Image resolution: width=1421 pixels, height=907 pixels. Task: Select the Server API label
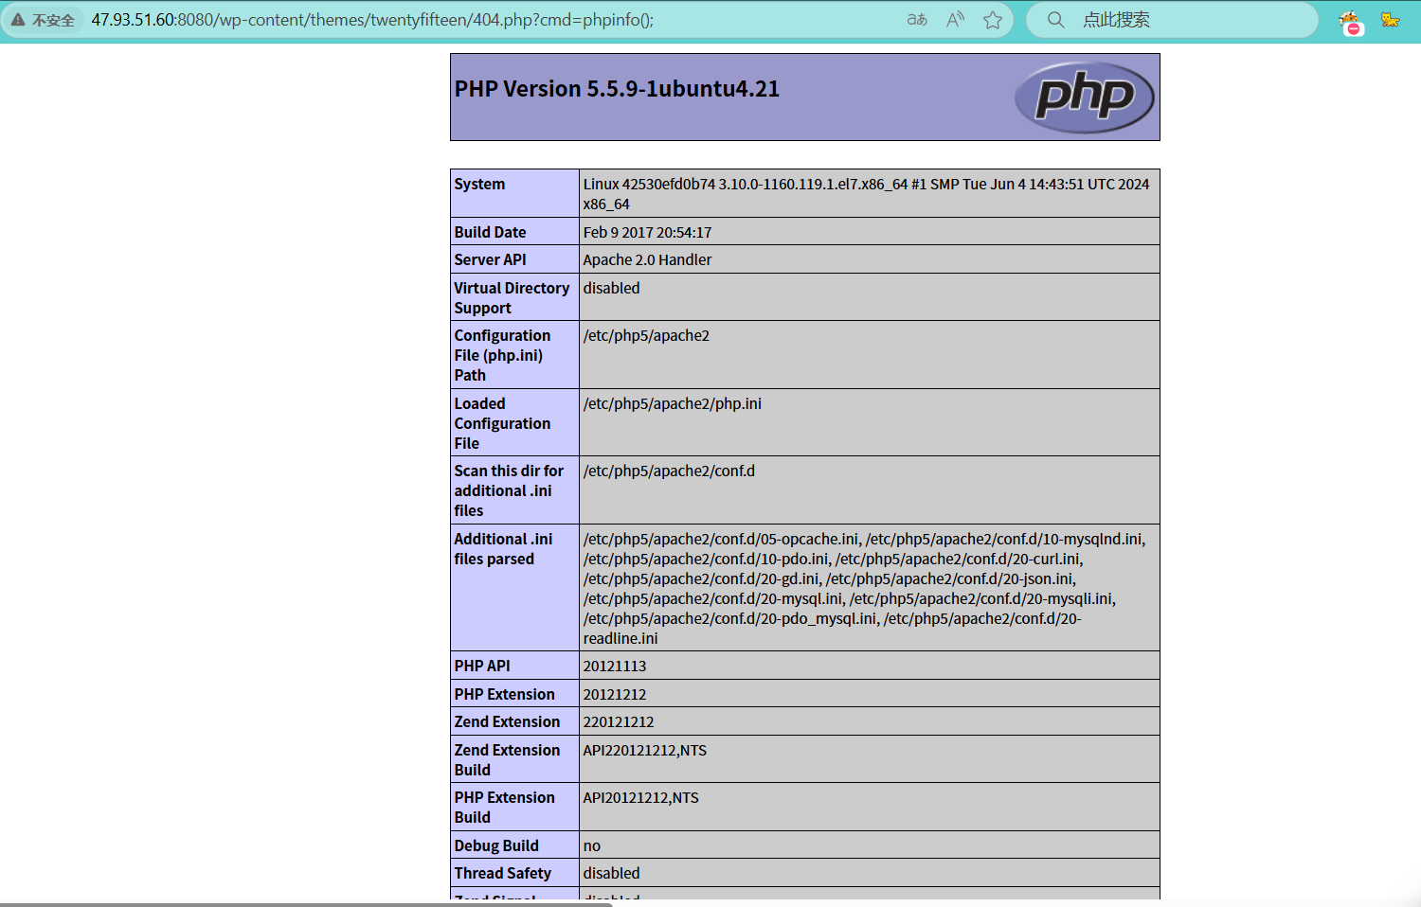(x=490, y=259)
